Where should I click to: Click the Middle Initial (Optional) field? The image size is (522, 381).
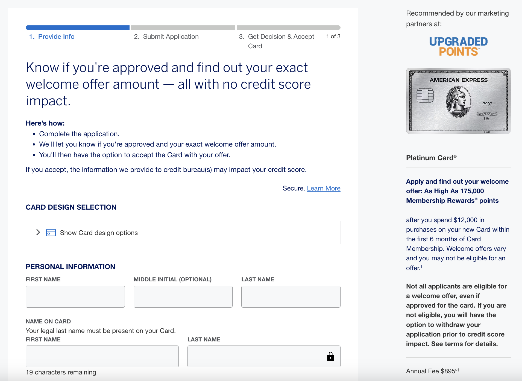tap(183, 297)
